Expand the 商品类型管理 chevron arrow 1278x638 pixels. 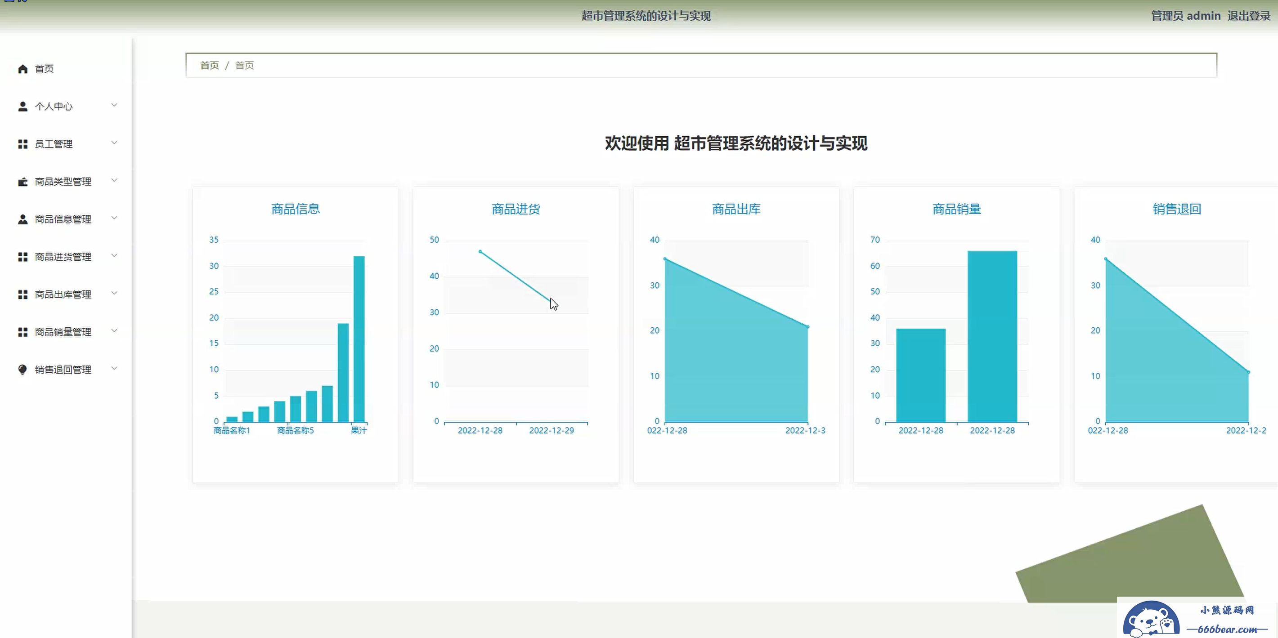pyautogui.click(x=114, y=180)
